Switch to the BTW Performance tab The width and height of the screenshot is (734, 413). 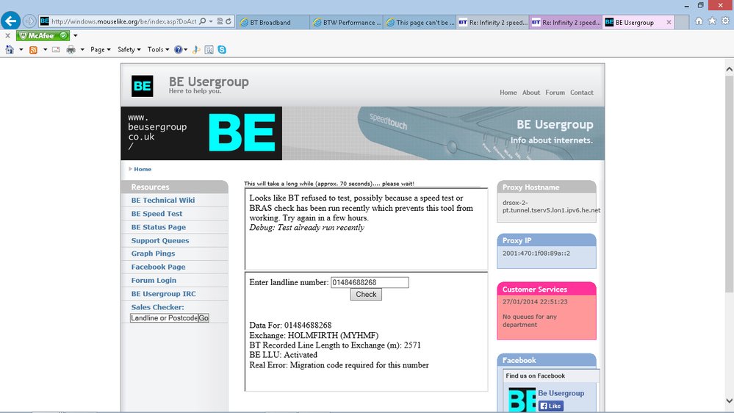coord(347,22)
